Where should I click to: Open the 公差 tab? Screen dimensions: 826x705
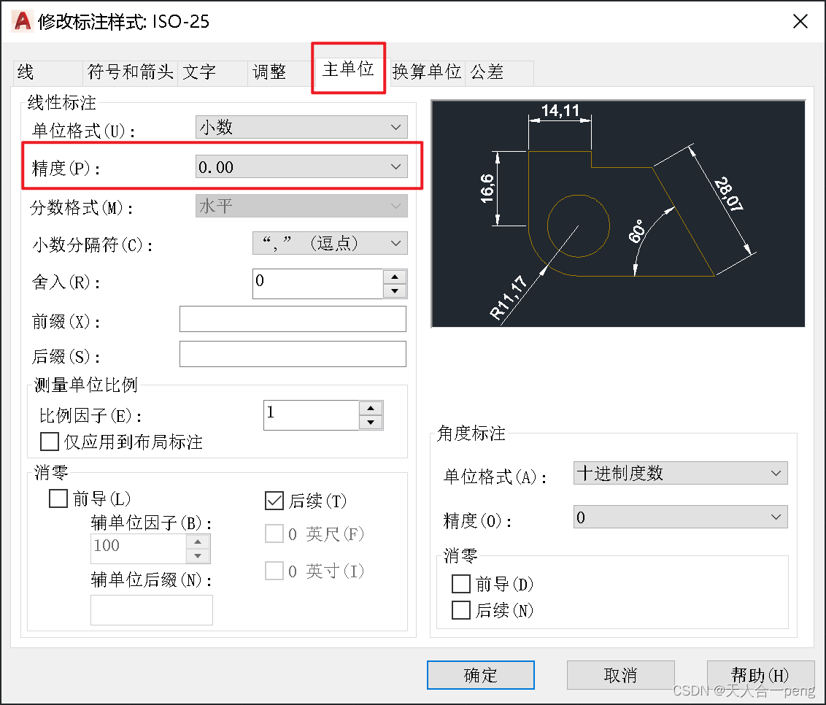499,73
